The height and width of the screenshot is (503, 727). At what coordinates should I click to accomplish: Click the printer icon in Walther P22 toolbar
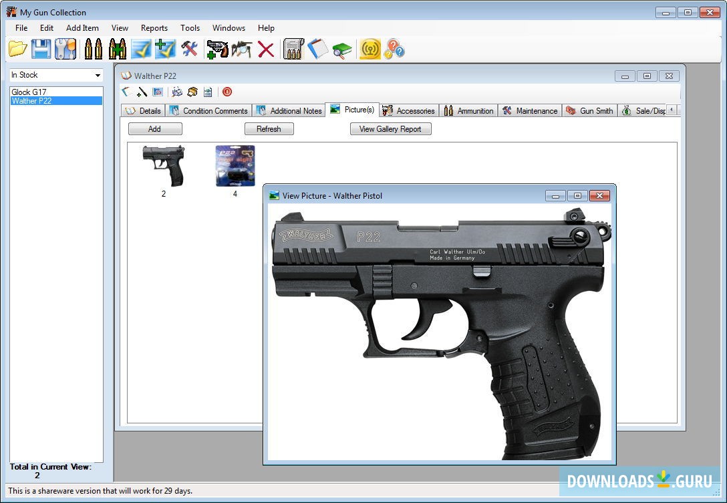pos(192,92)
